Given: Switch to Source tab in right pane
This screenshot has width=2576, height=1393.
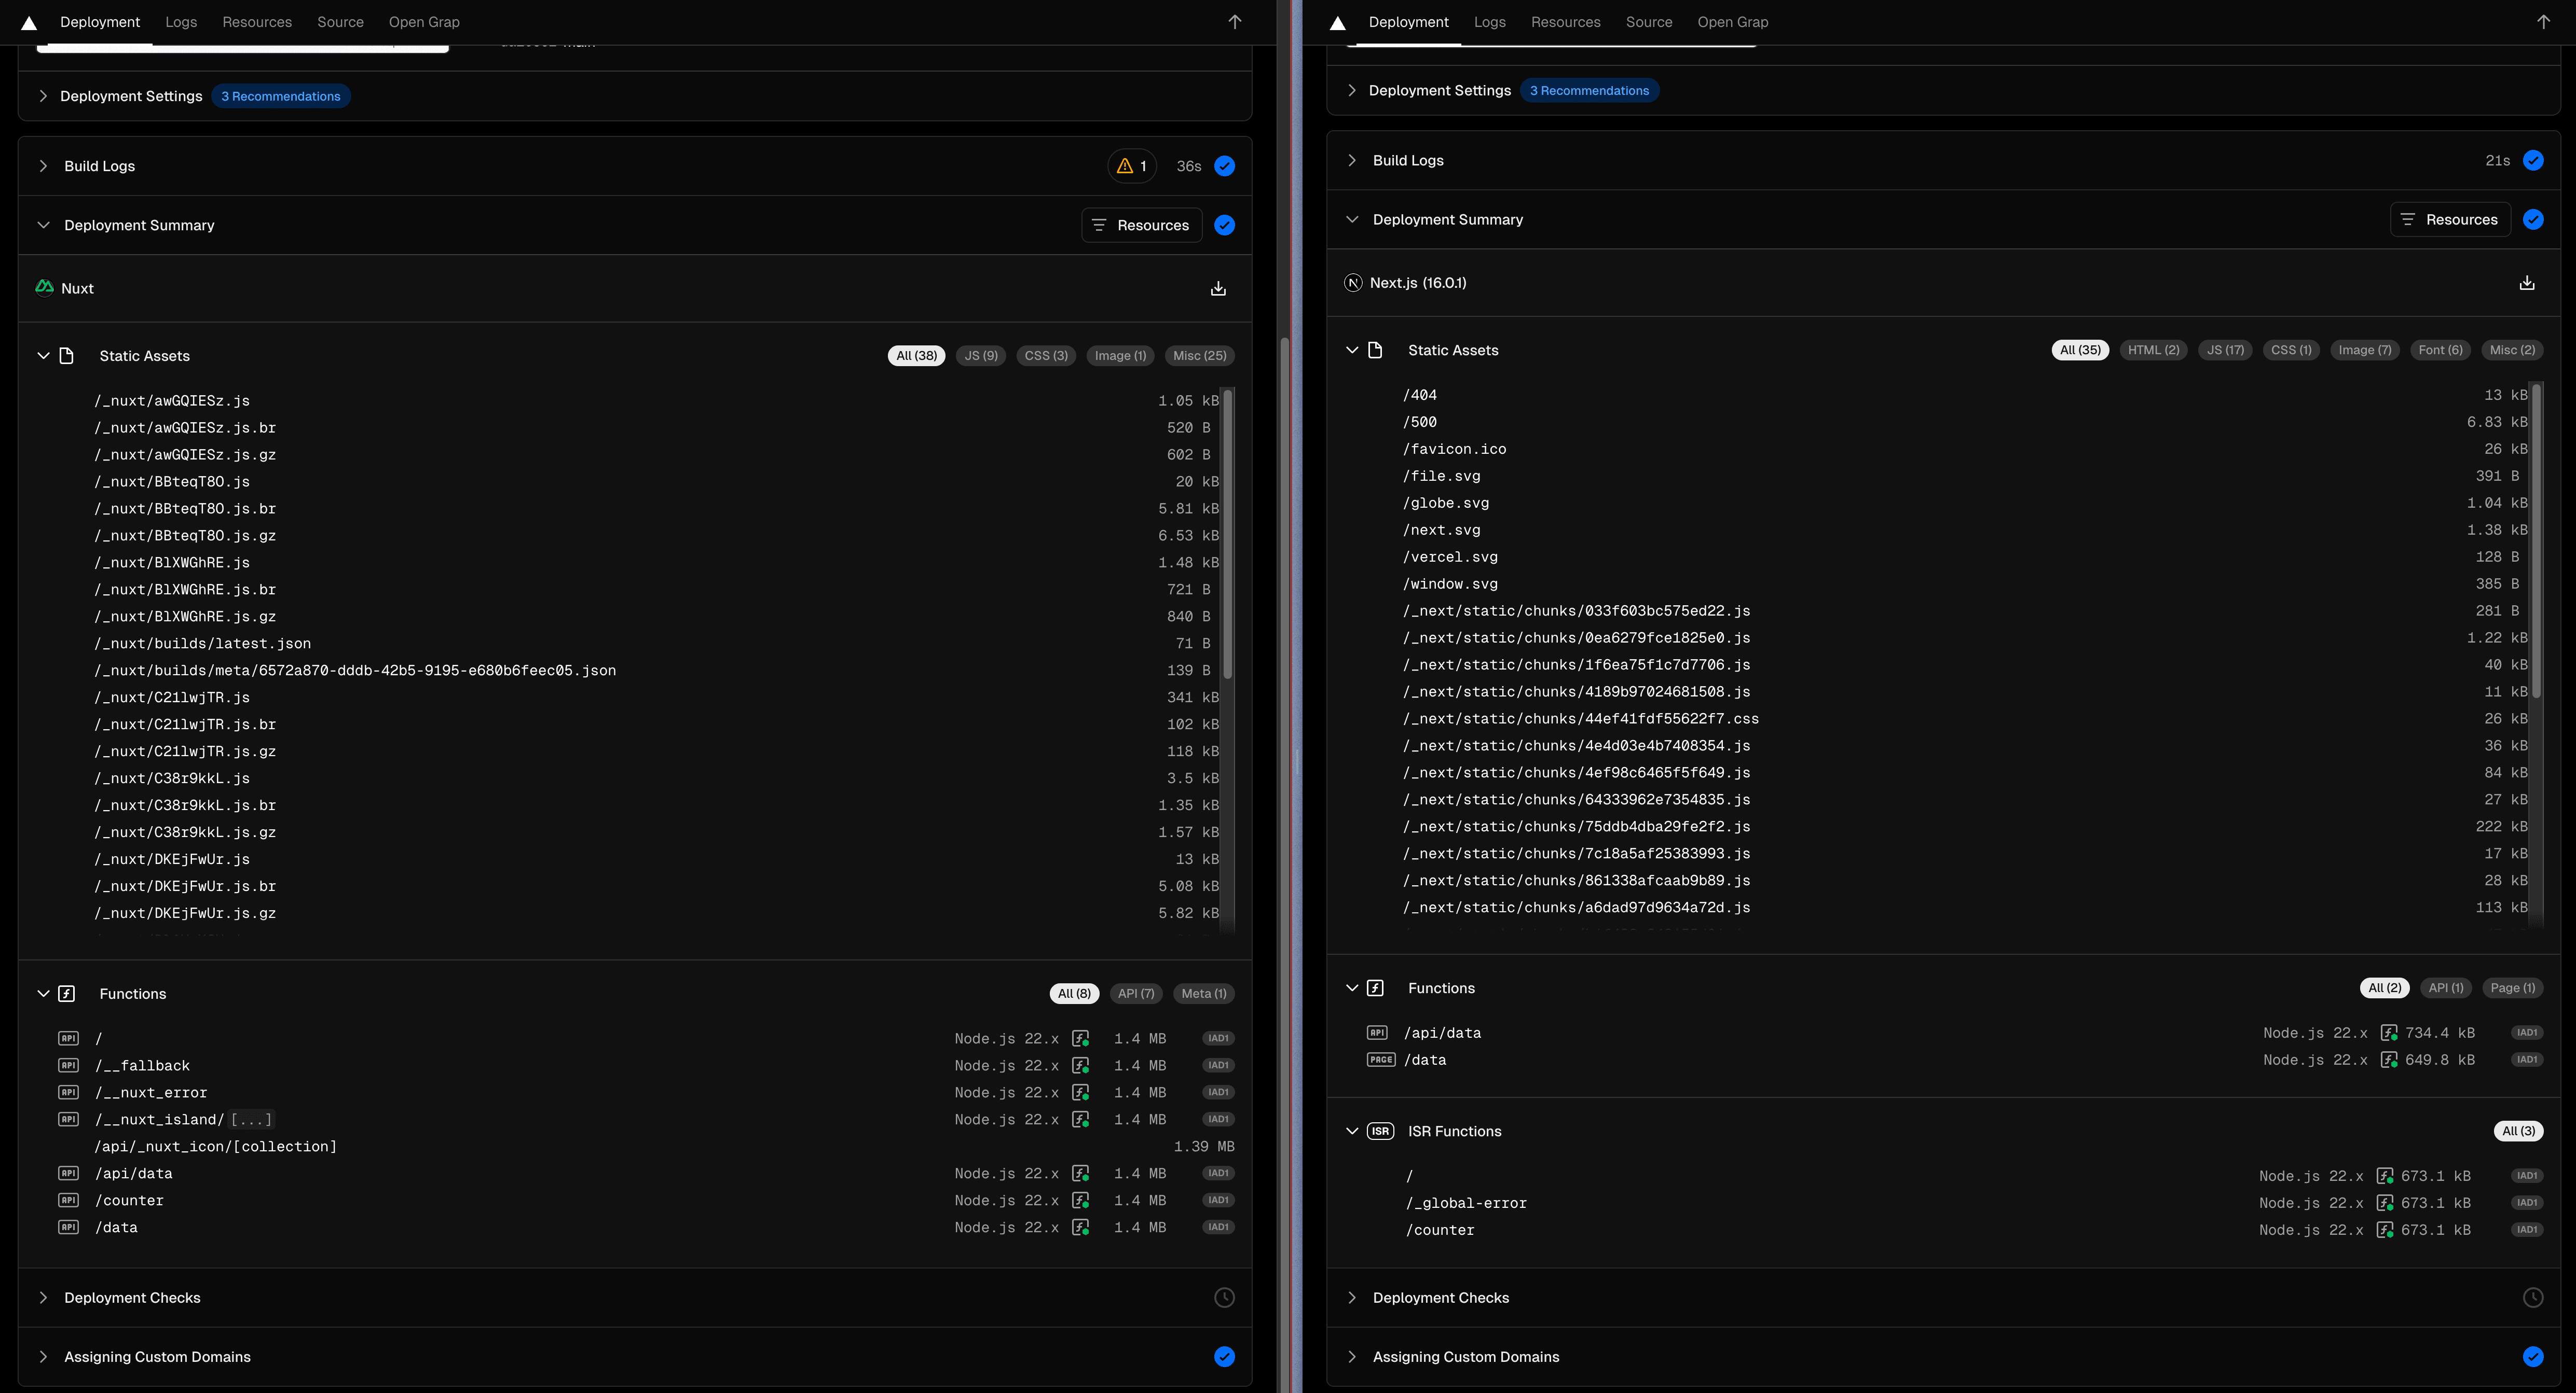Looking at the screenshot, I should pos(1648,22).
